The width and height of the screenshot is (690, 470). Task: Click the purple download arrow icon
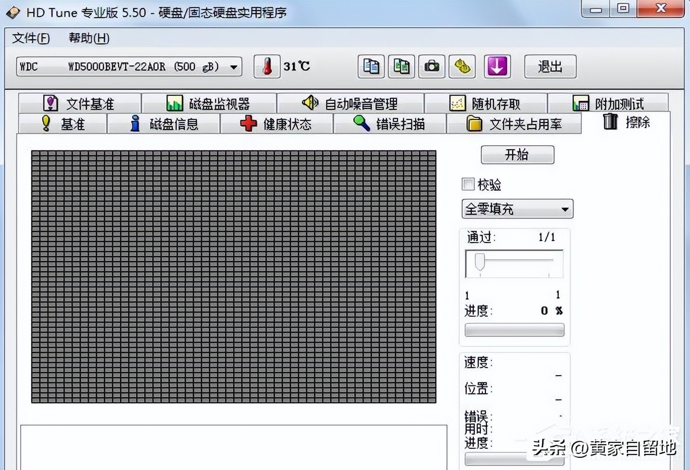[x=497, y=66]
